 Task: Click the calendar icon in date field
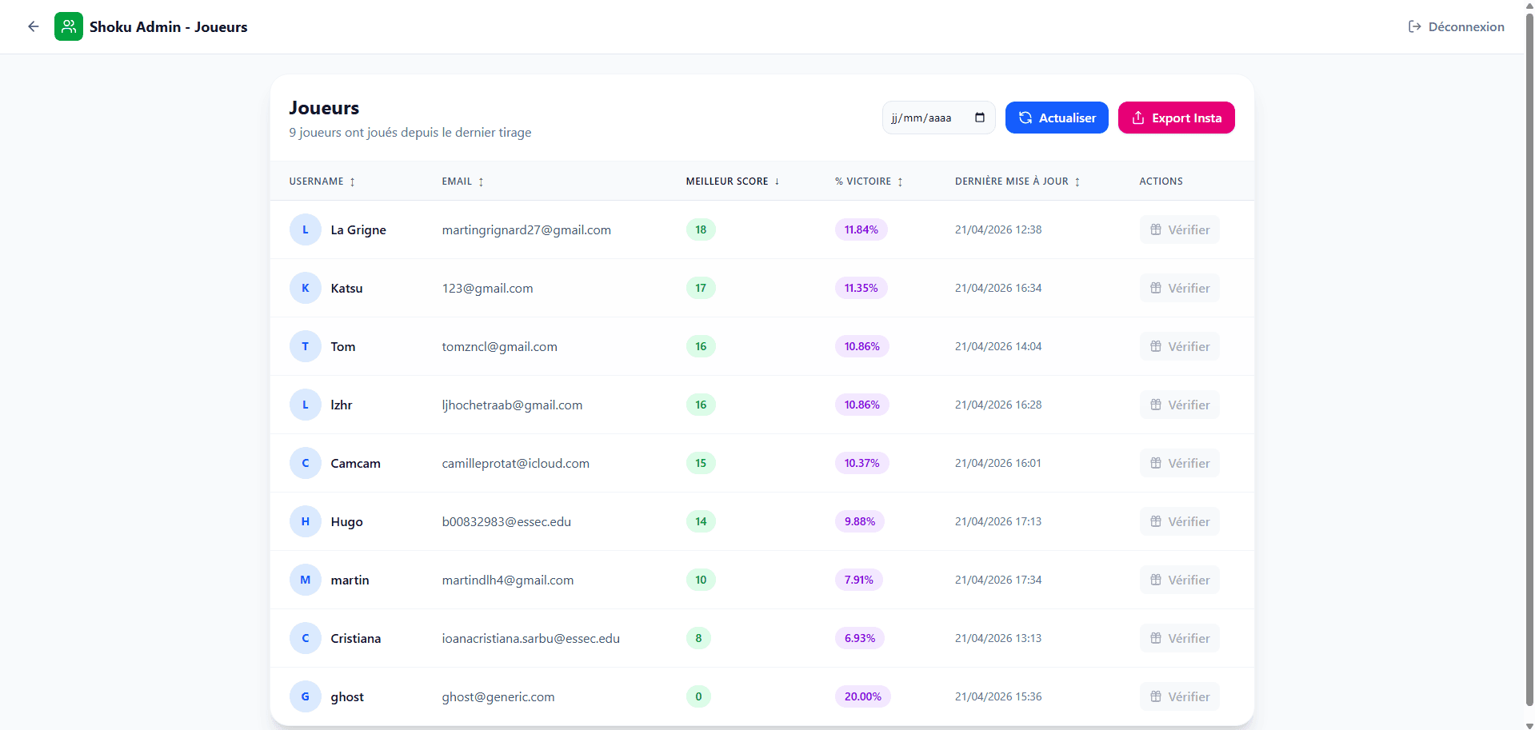pyautogui.click(x=980, y=118)
